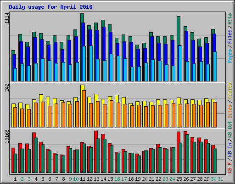
Task: Click the Sites legend label
Action: click(x=229, y=111)
